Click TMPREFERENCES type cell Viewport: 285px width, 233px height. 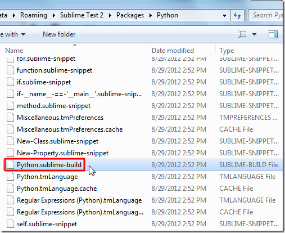(248, 118)
